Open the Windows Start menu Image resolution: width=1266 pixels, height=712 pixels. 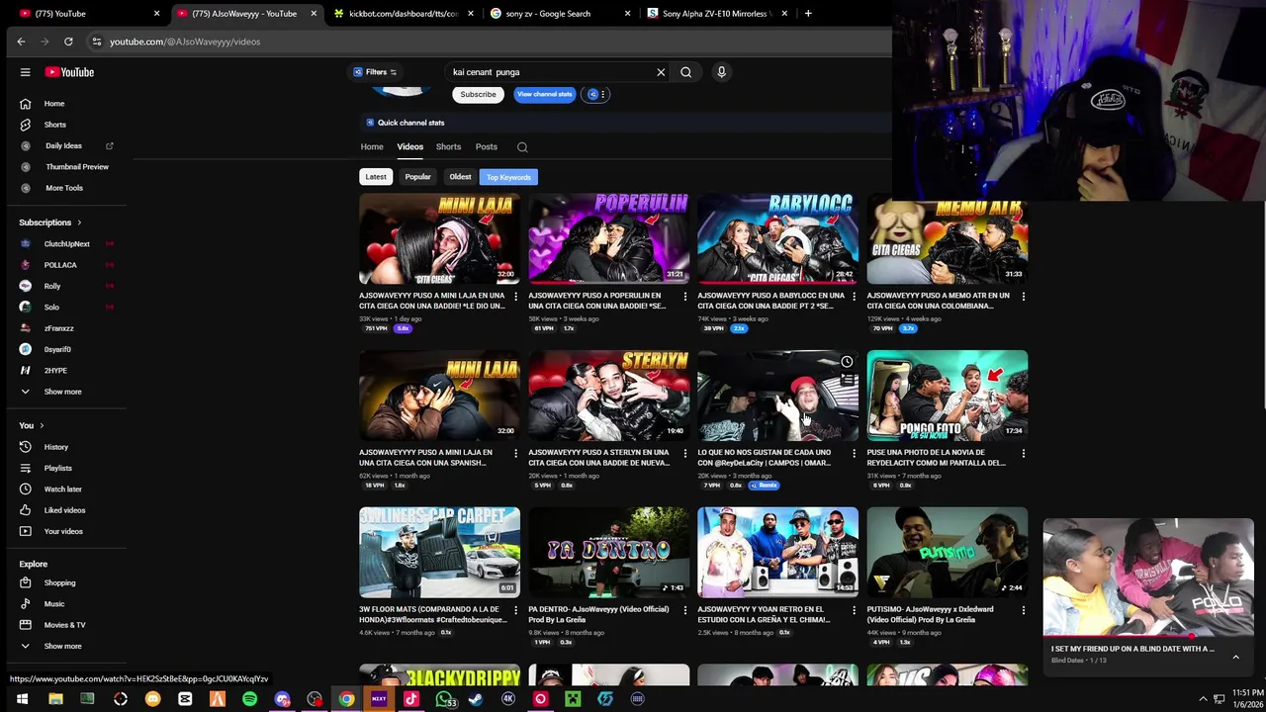(22, 699)
